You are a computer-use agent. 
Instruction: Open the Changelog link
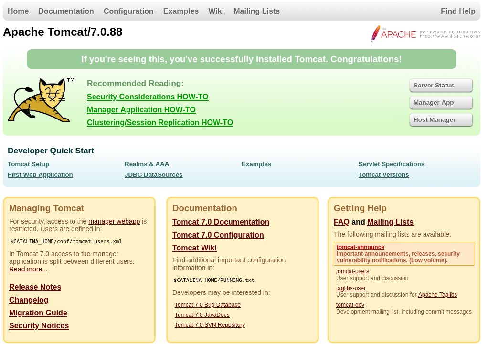[29, 300]
